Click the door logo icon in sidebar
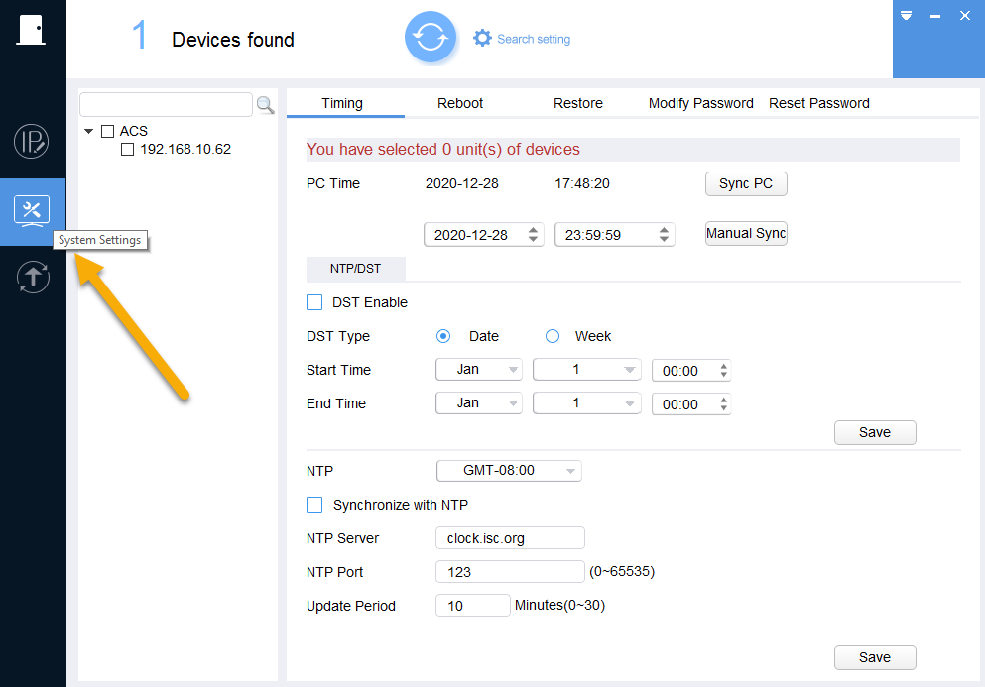Image resolution: width=985 pixels, height=687 pixels. tap(31, 30)
